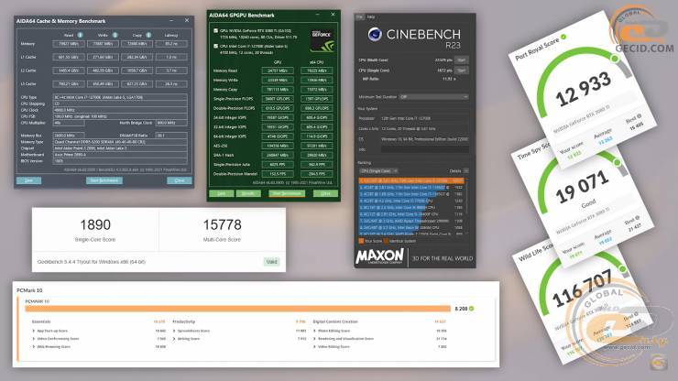
Task: Expand Writing Score row
Action: pos(174,339)
